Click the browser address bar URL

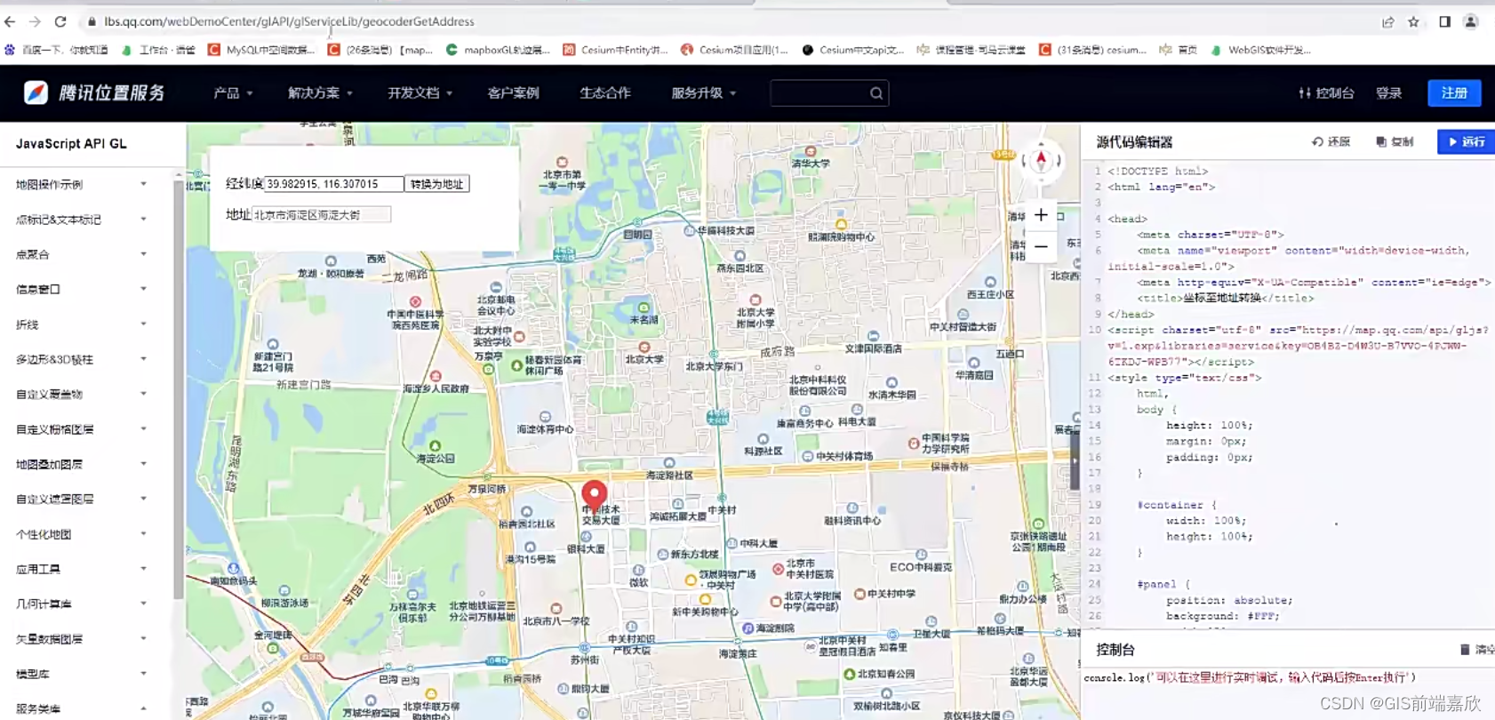tap(289, 21)
